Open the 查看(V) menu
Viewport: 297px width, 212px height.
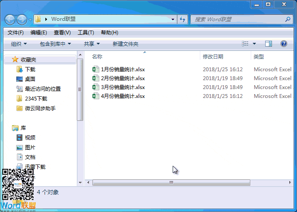coord(62,33)
